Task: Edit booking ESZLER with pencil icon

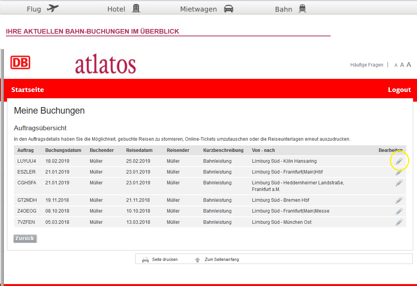Action: [x=399, y=172]
